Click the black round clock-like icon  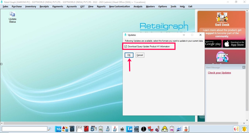(x=144, y=129)
